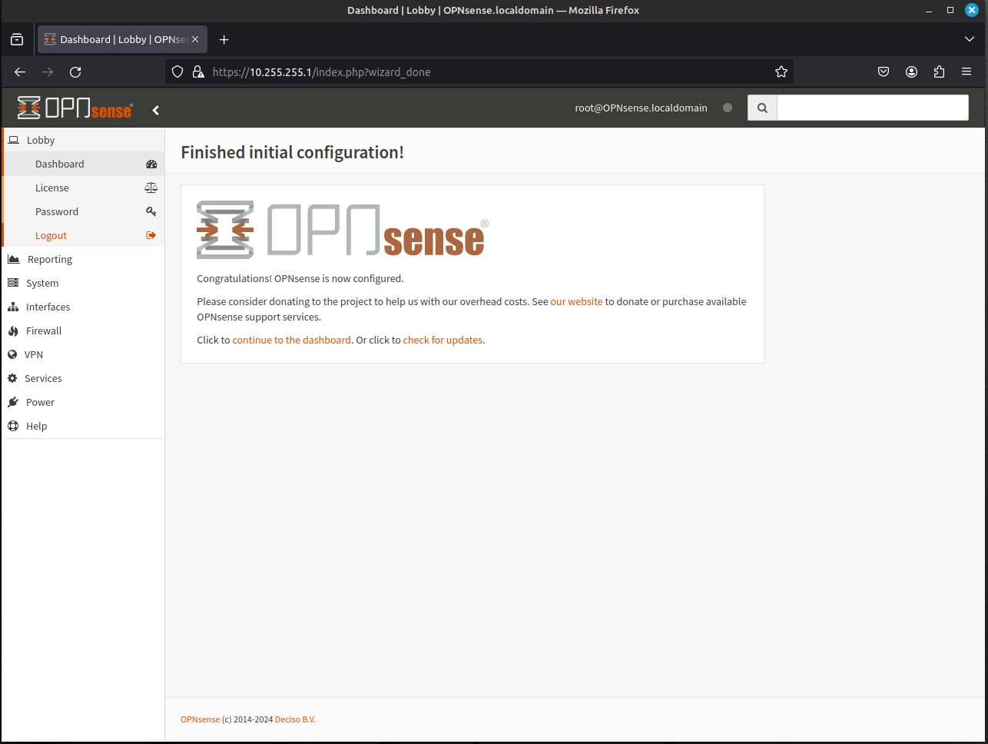Screen dimensions: 988x744
Task: Click the grey status indicator dot
Action: (x=728, y=108)
